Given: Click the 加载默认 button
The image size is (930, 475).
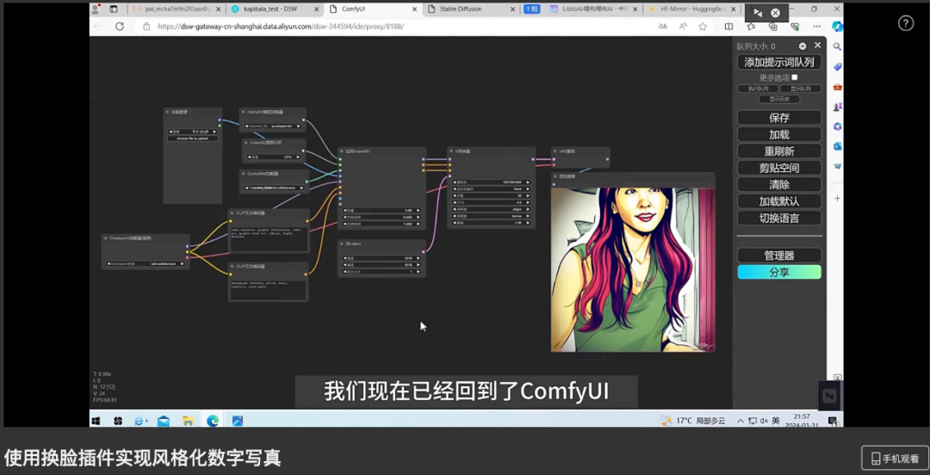Looking at the screenshot, I should [778, 201].
